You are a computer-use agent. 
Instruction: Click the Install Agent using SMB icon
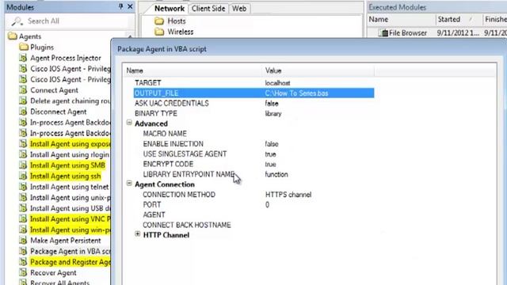pos(23,165)
